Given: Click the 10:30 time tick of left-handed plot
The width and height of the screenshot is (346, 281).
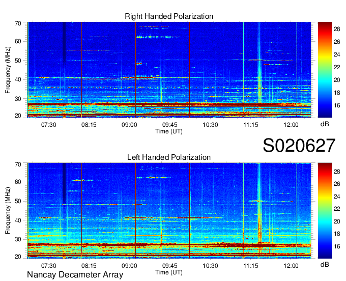Looking at the screenshot, I should tap(210, 266).
